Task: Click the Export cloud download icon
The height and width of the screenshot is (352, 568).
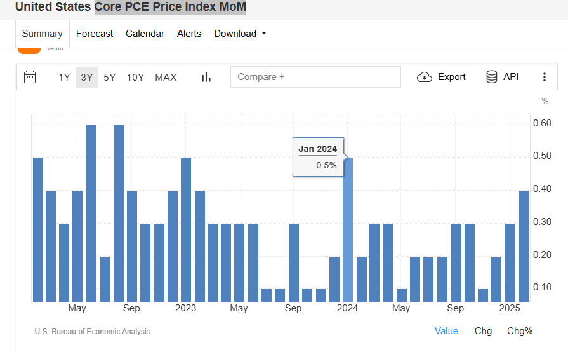Action: point(424,77)
